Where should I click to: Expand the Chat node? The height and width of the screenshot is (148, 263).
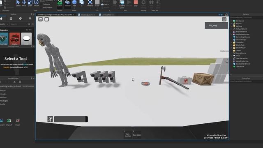(231, 56)
